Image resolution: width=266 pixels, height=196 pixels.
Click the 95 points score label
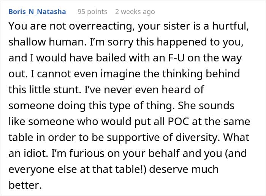92,12
